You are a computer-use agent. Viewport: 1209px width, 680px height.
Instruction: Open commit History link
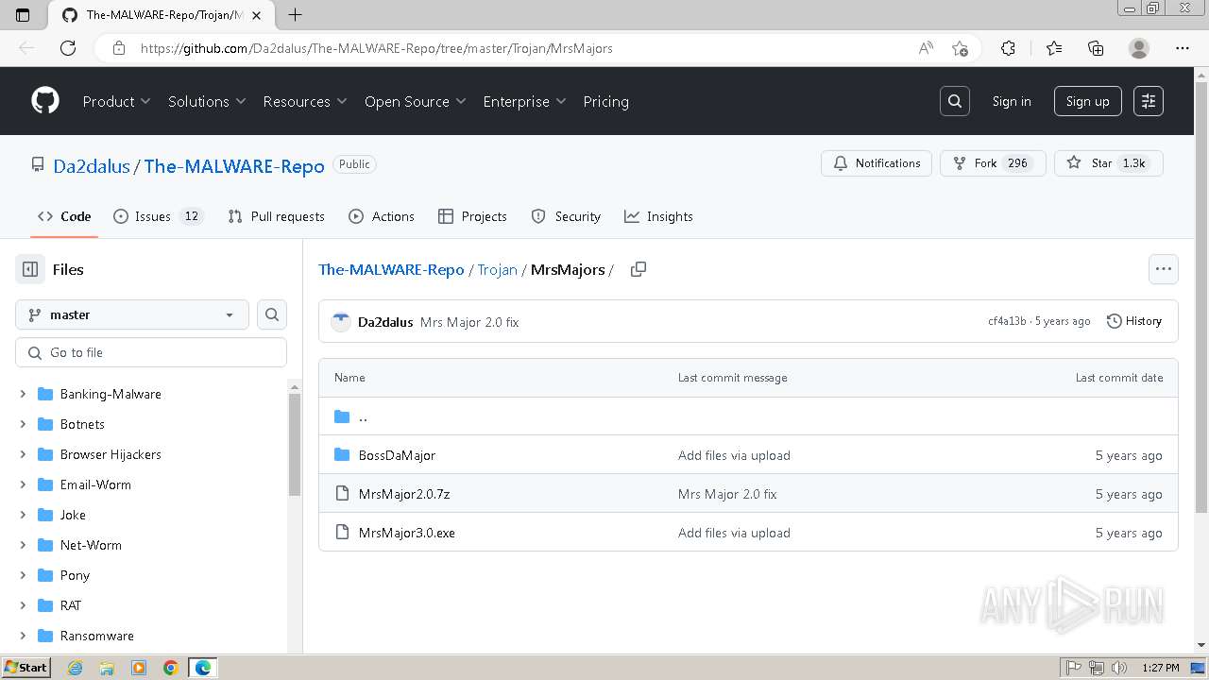point(1133,321)
